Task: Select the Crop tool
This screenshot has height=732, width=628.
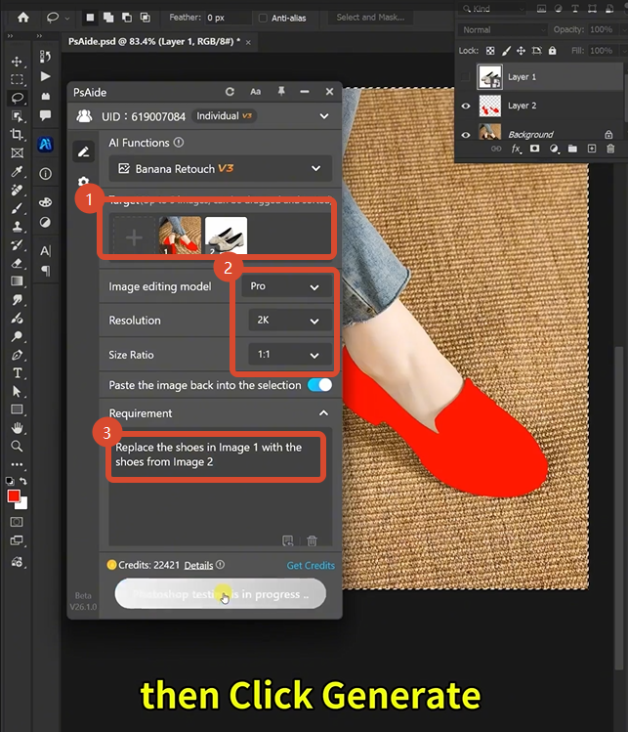Action: click(x=17, y=135)
